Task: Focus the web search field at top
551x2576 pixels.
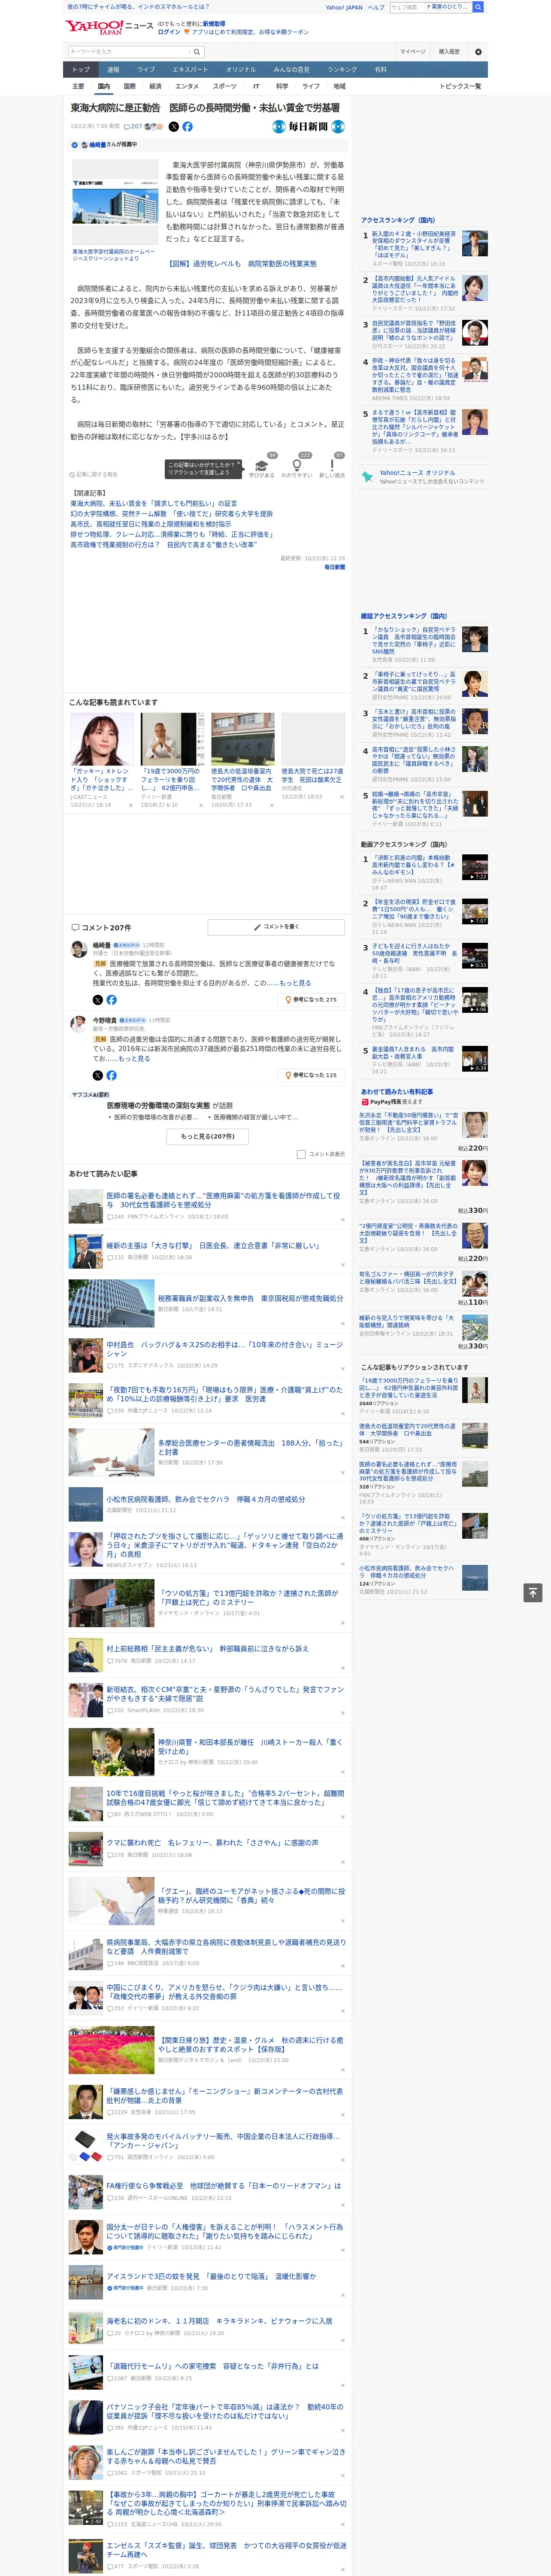Action: point(430,7)
